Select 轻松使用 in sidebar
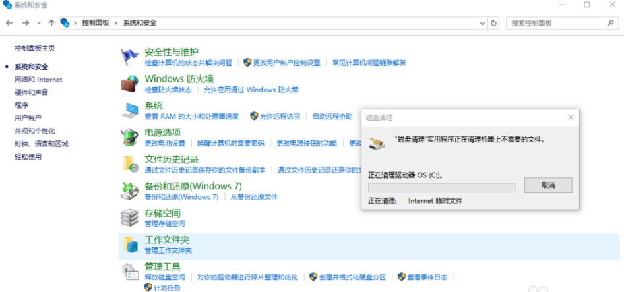Image resolution: width=624 pixels, height=292 pixels. 28,156
